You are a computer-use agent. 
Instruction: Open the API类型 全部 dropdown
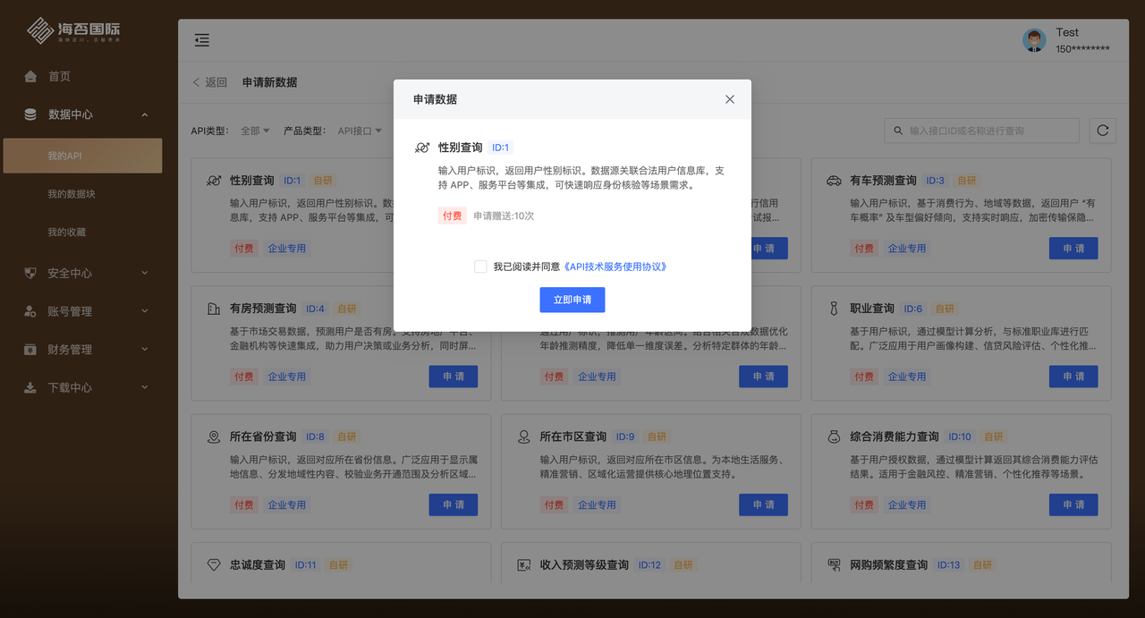click(255, 131)
